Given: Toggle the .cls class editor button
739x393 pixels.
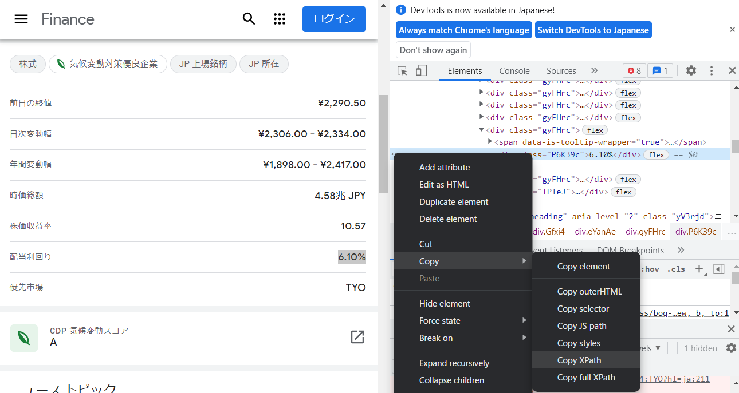Looking at the screenshot, I should [x=676, y=269].
